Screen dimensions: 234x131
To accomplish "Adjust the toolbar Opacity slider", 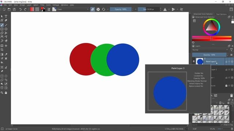I will point(121,9).
